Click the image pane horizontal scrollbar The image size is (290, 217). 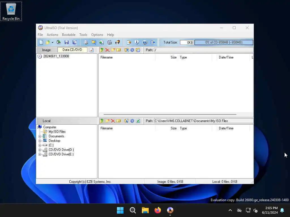pyautogui.click(x=170, y=114)
